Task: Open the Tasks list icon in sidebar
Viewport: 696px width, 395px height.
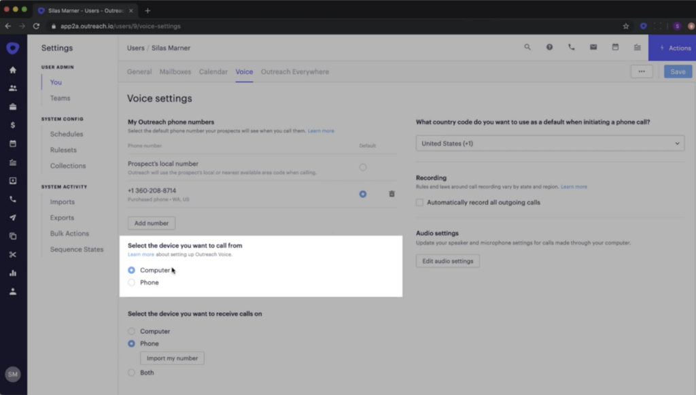Action: (x=13, y=162)
